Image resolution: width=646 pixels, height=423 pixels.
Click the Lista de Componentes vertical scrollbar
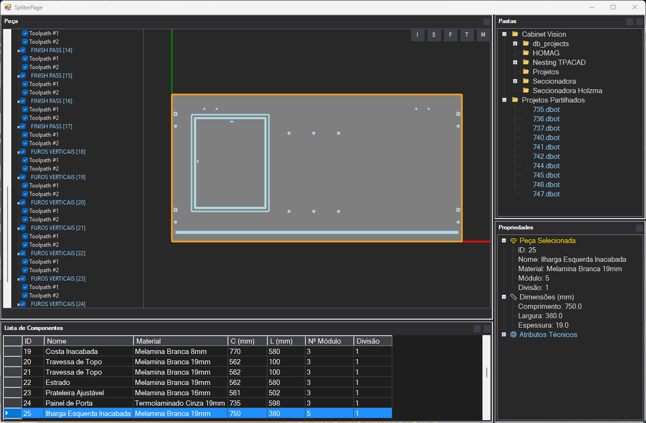point(487,372)
